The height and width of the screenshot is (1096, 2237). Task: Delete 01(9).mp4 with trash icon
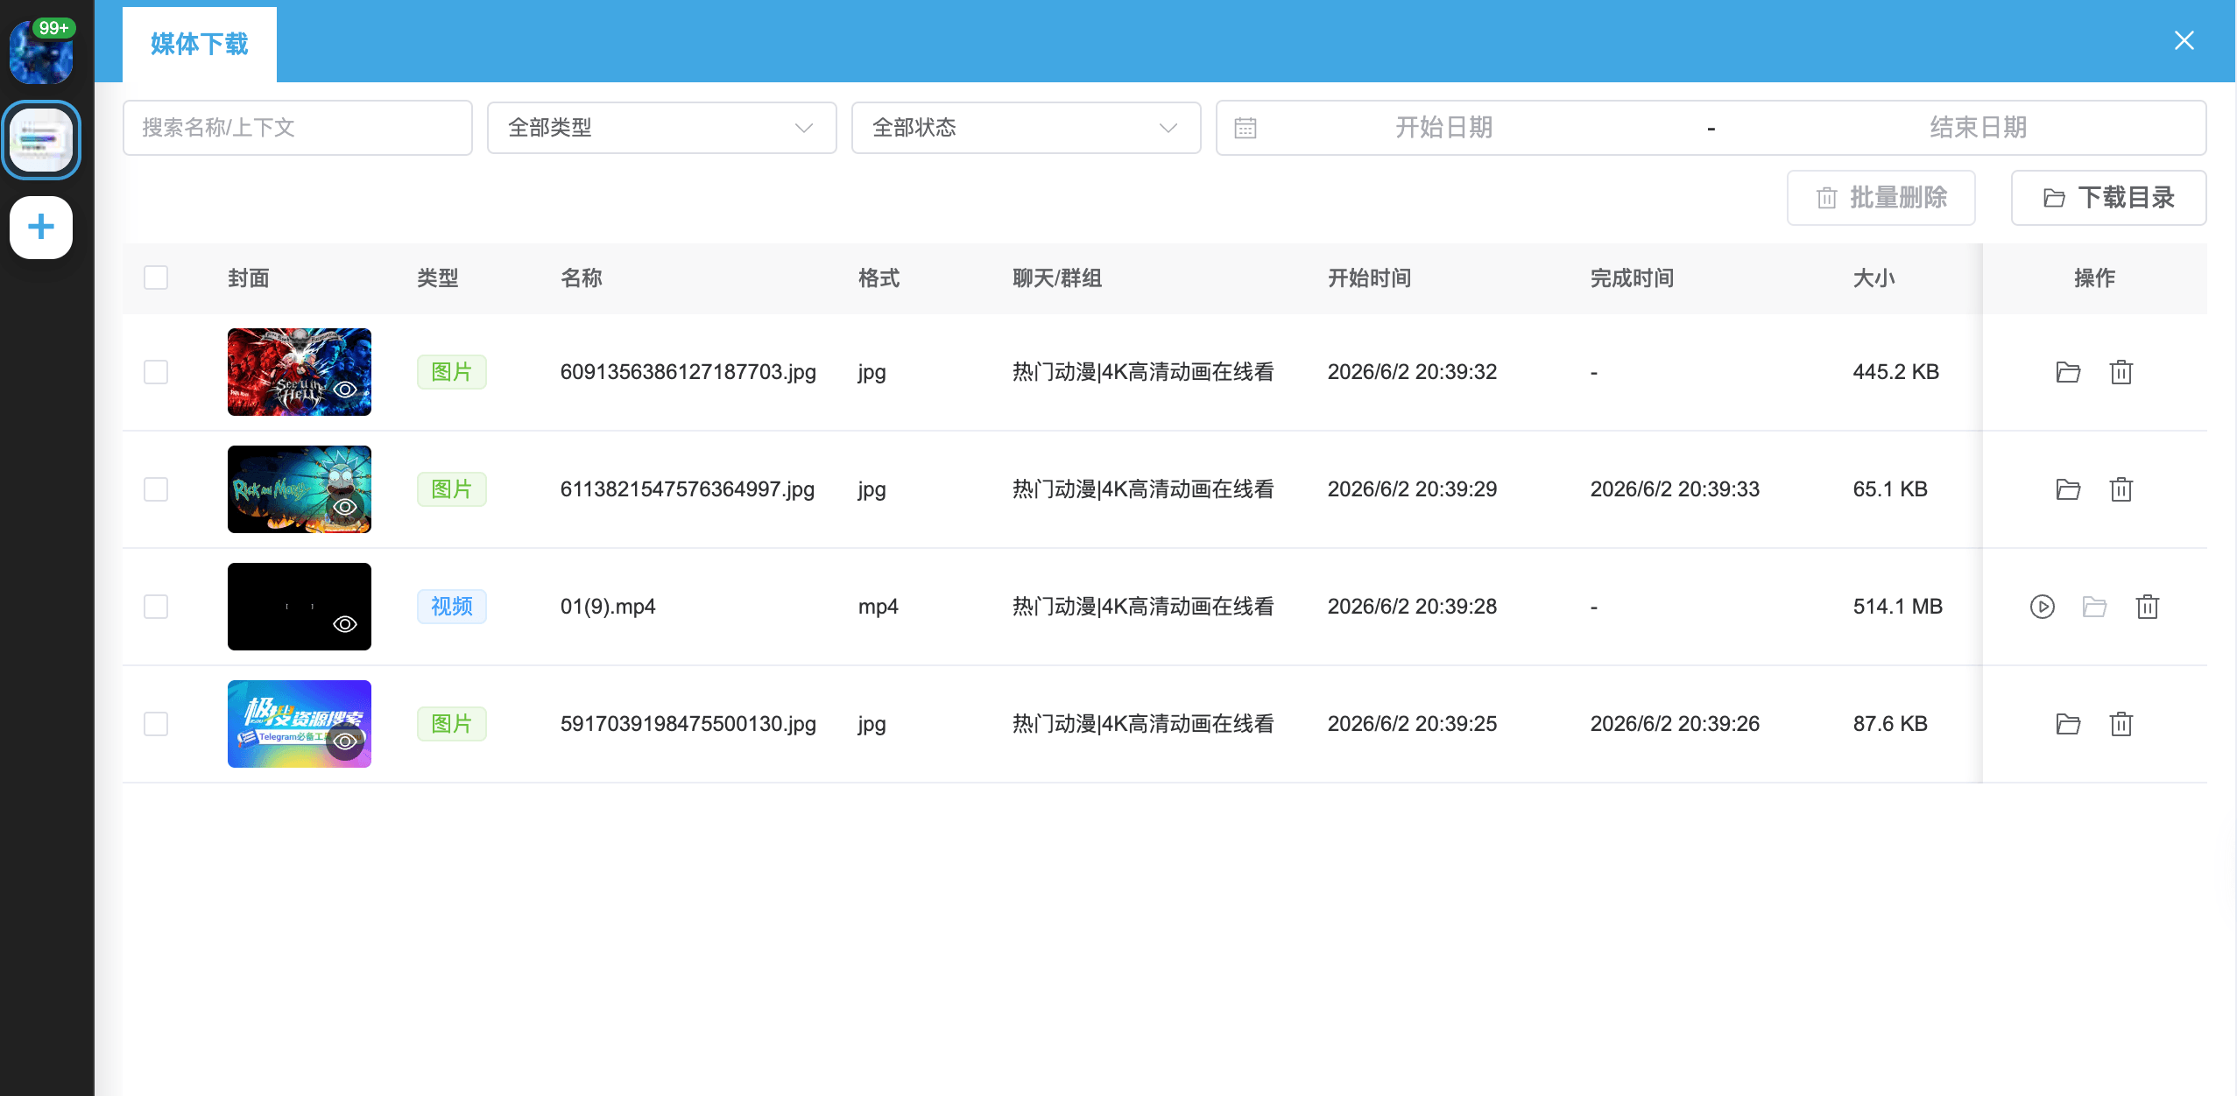[2147, 607]
